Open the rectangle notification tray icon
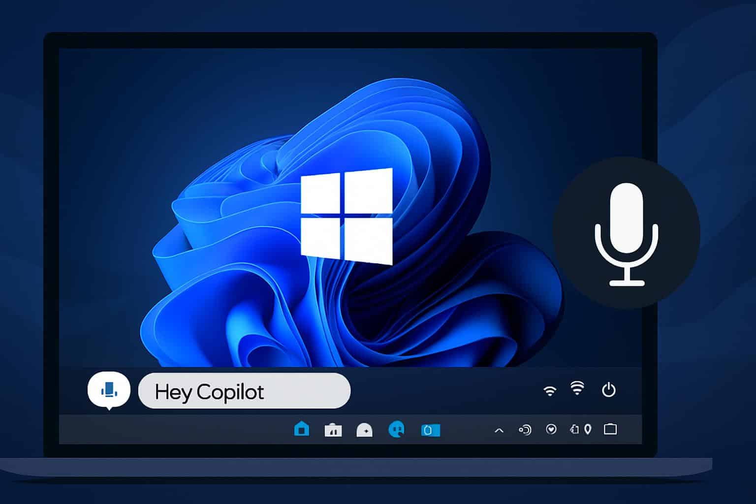756x504 pixels. (x=610, y=429)
